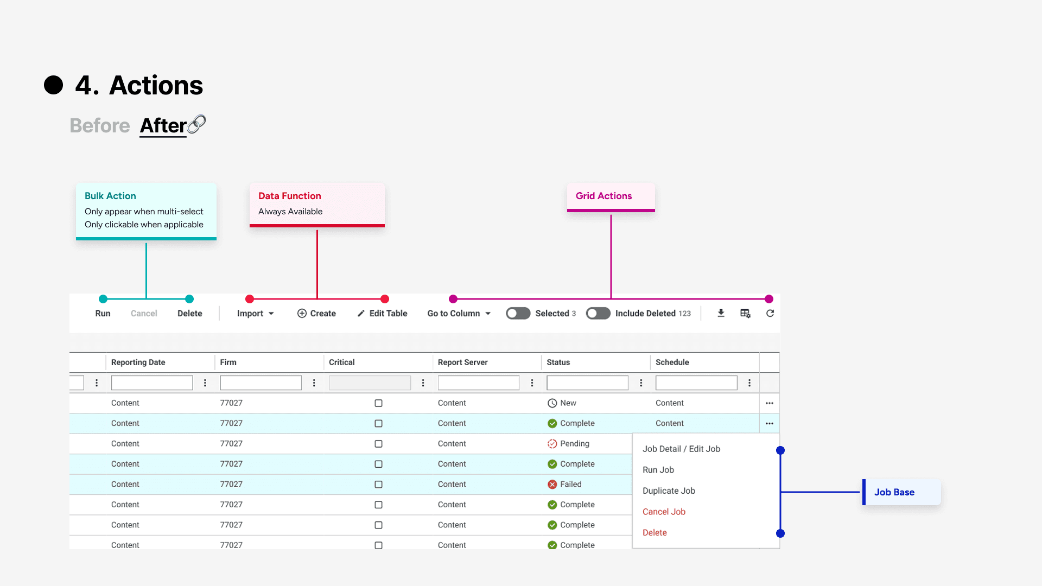Open the Import dropdown
The width and height of the screenshot is (1042, 586).
coord(256,314)
